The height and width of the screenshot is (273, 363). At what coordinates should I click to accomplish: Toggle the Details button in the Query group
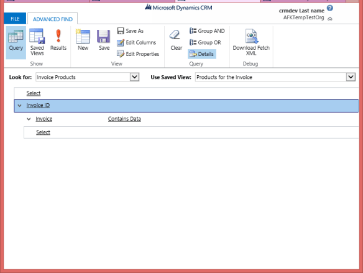pos(202,54)
